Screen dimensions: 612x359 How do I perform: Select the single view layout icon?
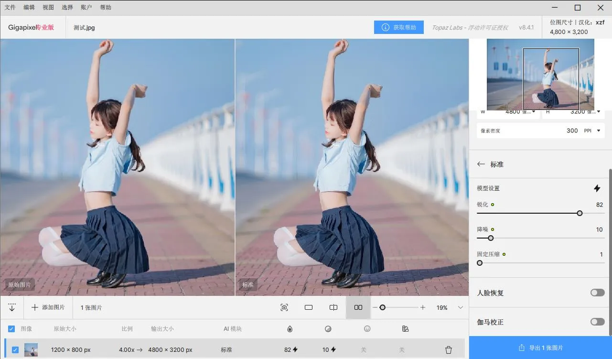[x=309, y=307]
